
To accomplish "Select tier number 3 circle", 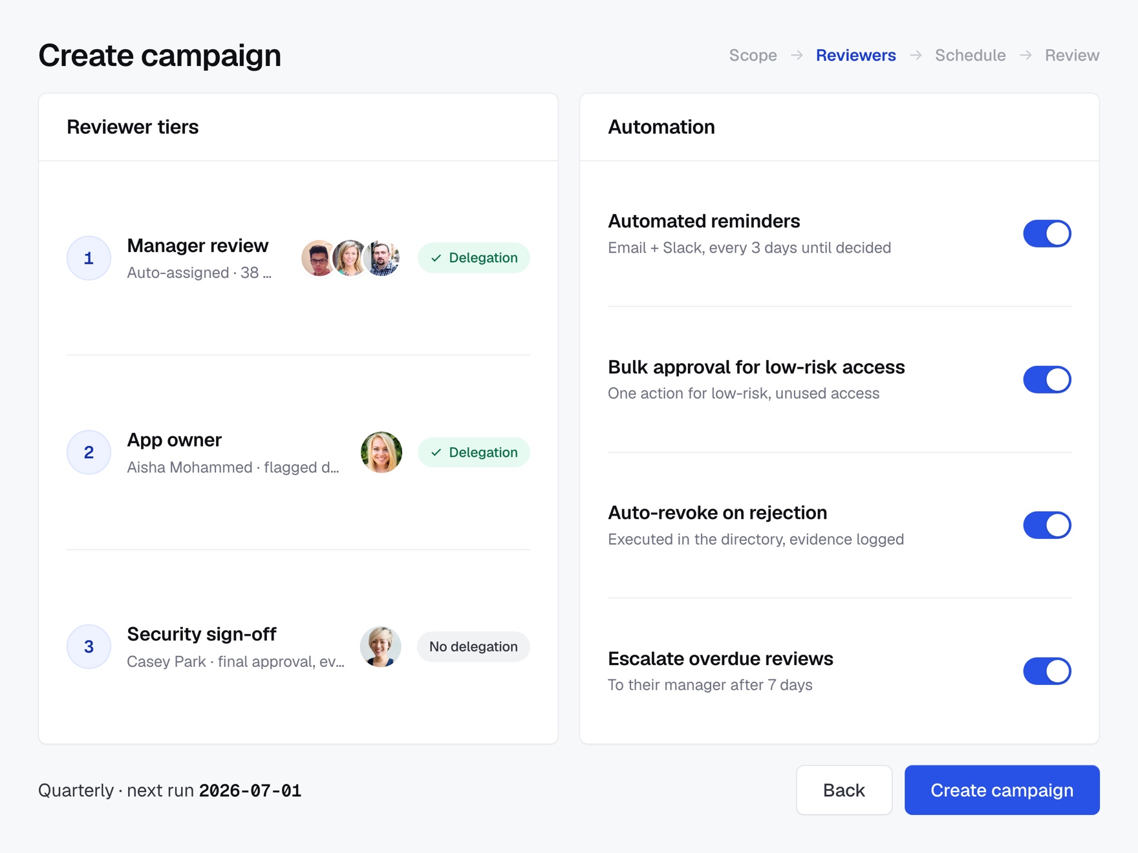I will pos(89,646).
